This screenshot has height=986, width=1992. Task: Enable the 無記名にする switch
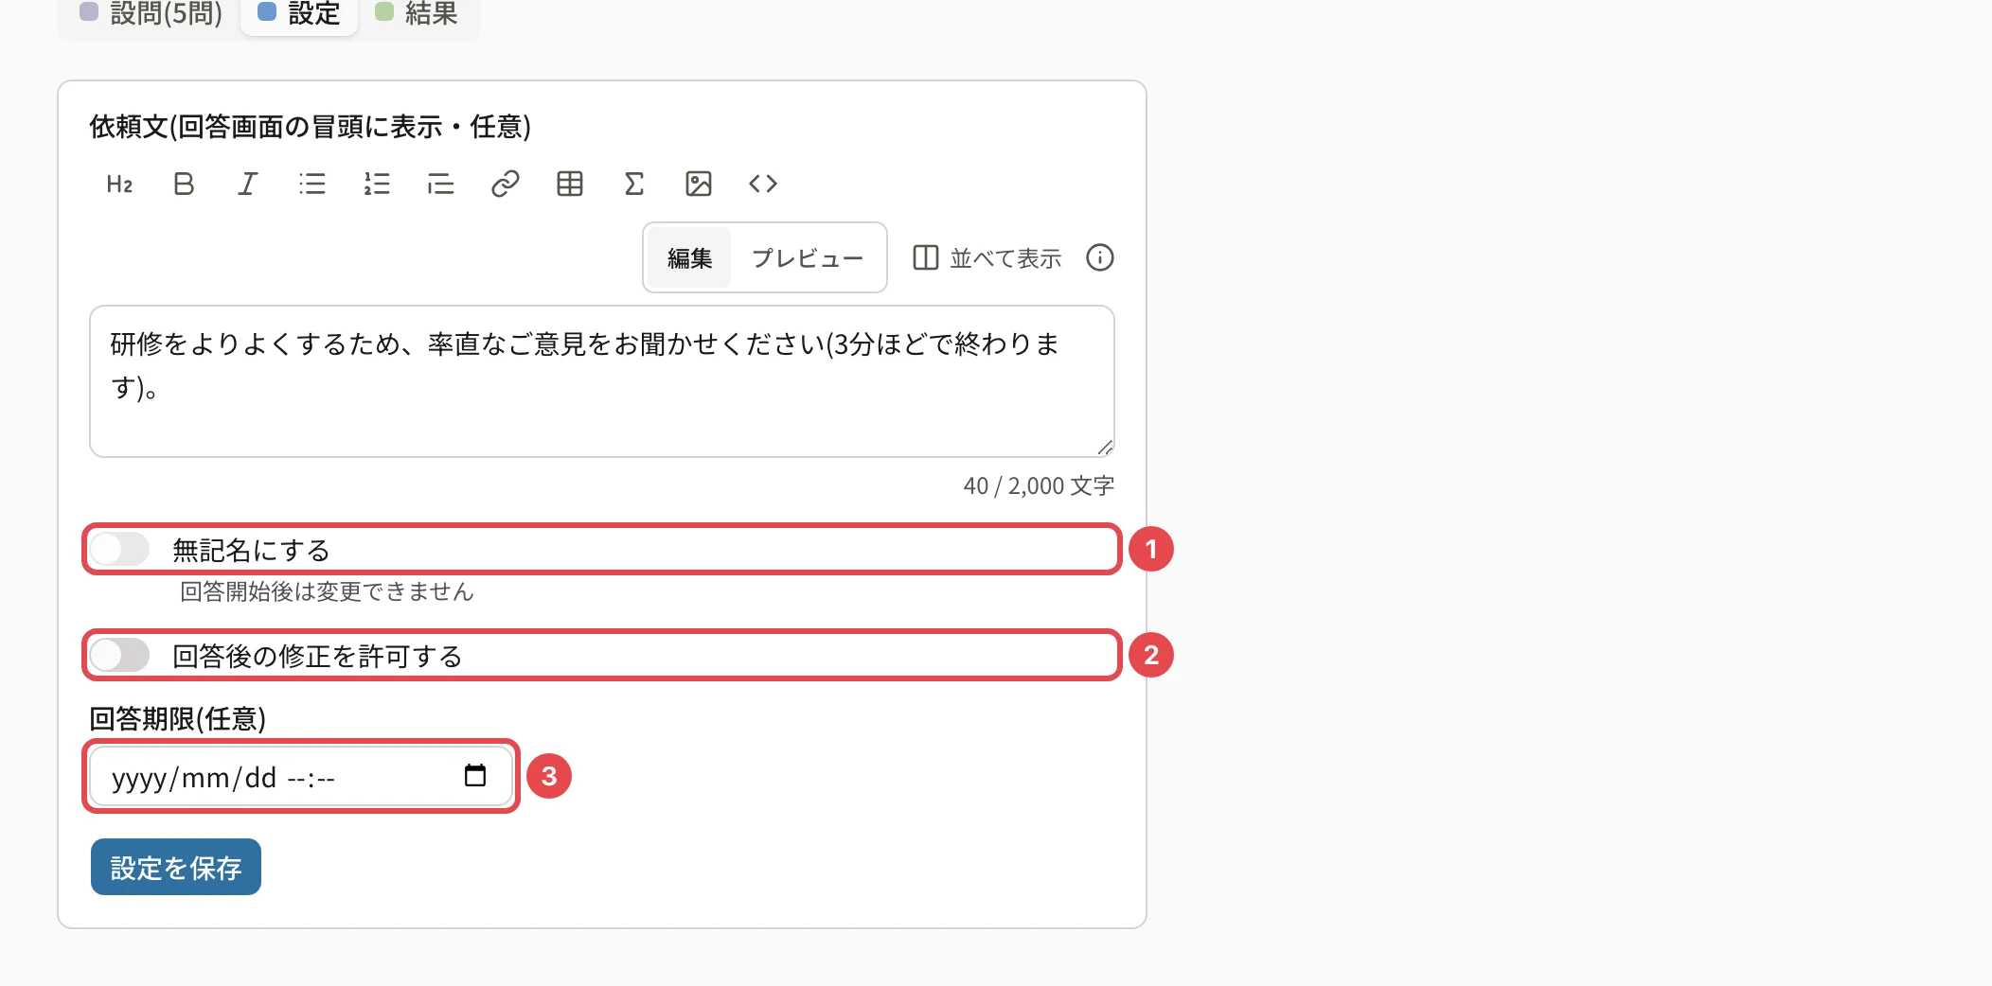pyautogui.click(x=120, y=549)
